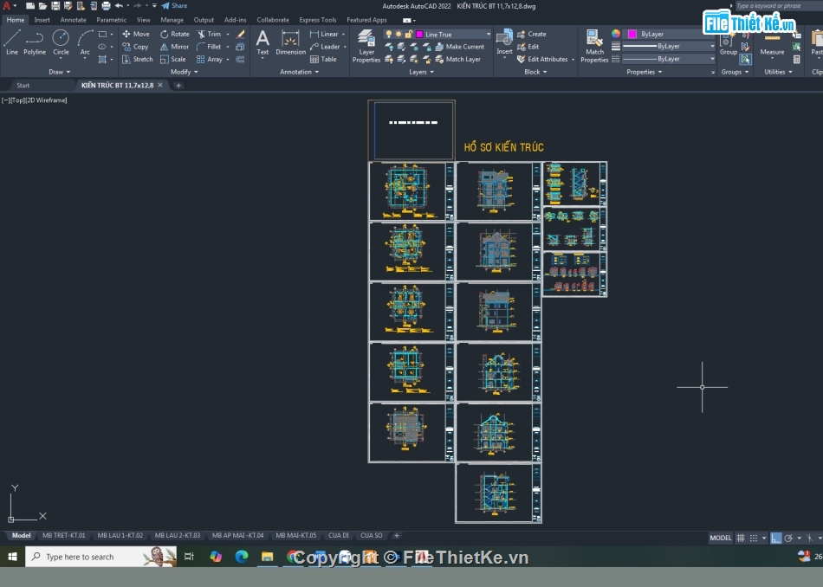This screenshot has height=587, width=823.
Task: Toggle ortho mode in status bar
Action: (776, 538)
